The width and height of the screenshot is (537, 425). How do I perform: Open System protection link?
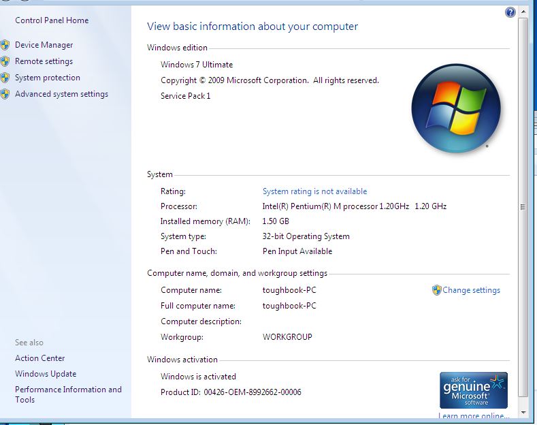tap(48, 78)
